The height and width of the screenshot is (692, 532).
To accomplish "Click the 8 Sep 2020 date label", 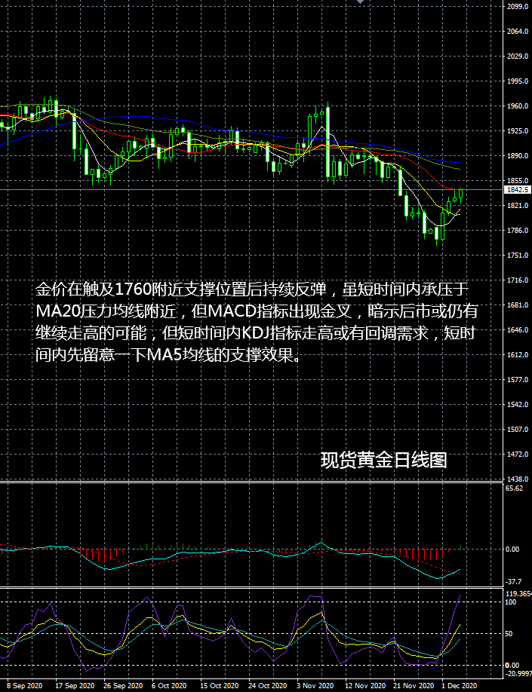I will (25, 686).
